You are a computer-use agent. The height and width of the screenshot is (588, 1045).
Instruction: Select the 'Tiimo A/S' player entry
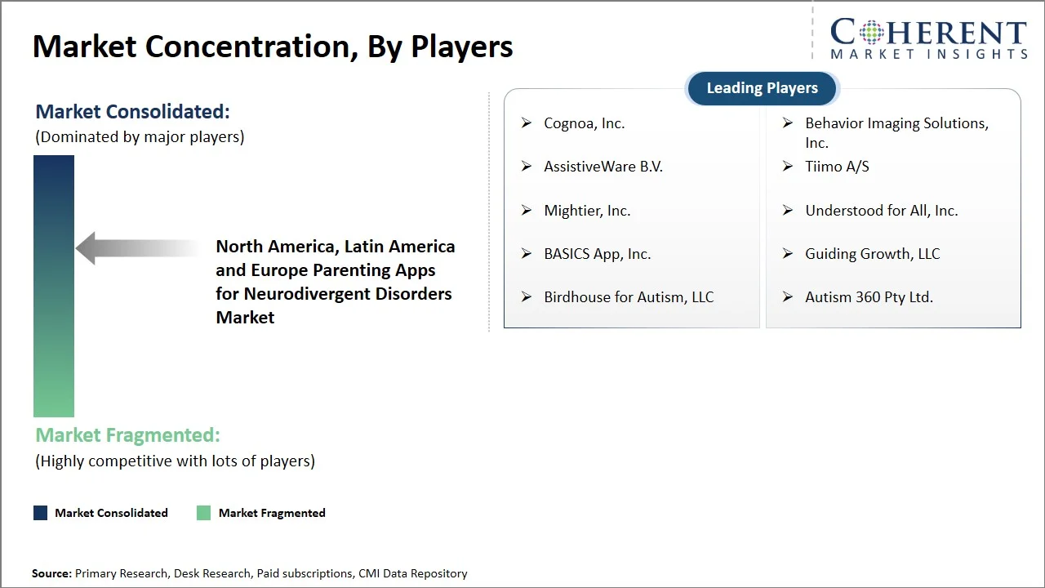coord(837,167)
